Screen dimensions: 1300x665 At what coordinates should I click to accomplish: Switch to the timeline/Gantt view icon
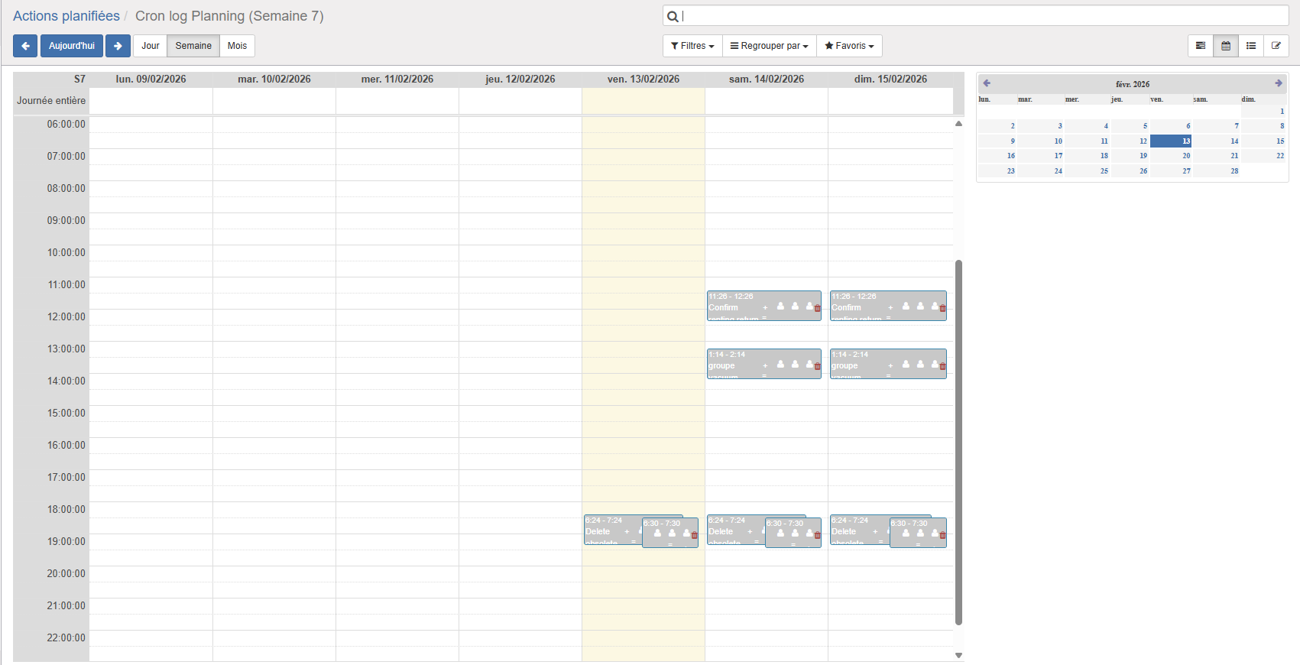coord(1201,46)
